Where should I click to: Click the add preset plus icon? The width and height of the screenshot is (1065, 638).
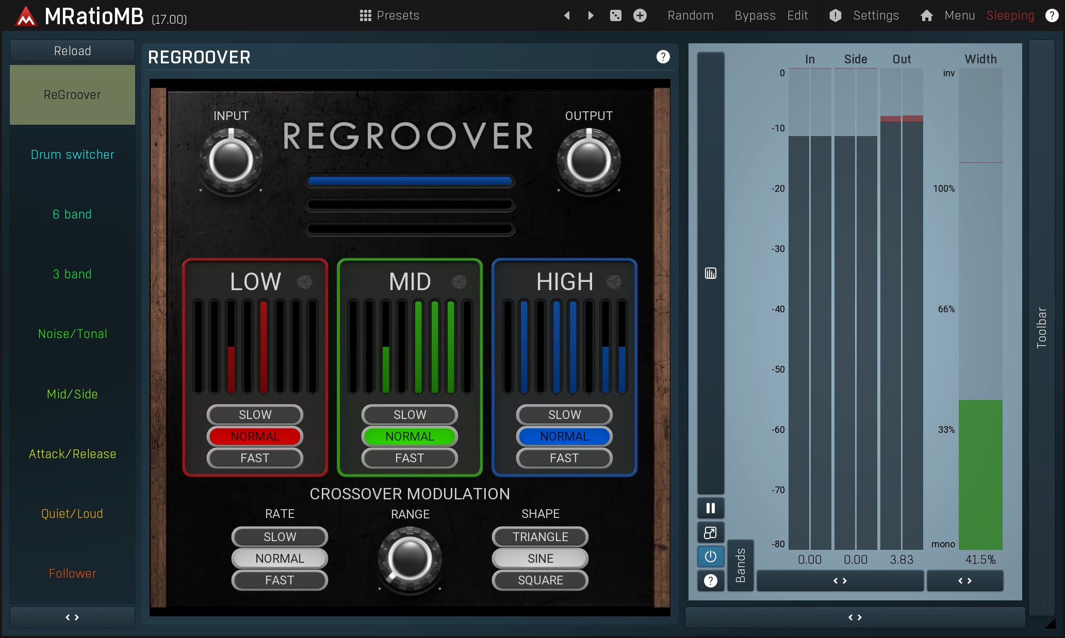coord(640,15)
